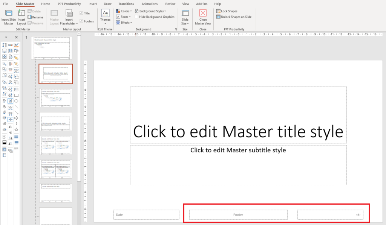Image resolution: width=386 pixels, height=225 pixels.
Task: Click Unlock Shapes on Slide
Action: point(234,17)
